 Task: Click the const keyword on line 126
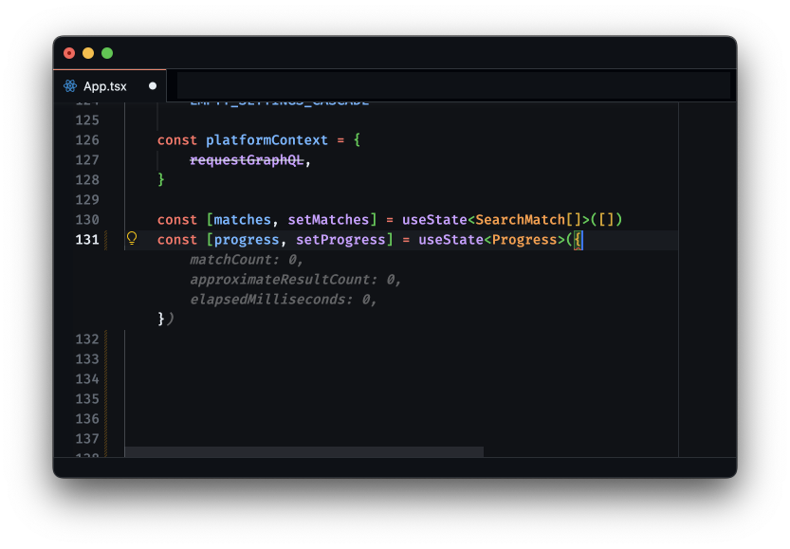(177, 140)
